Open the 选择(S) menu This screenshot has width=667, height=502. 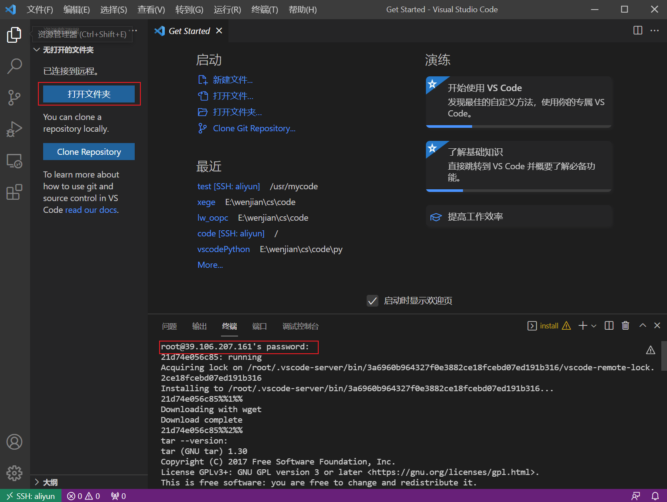tap(113, 10)
